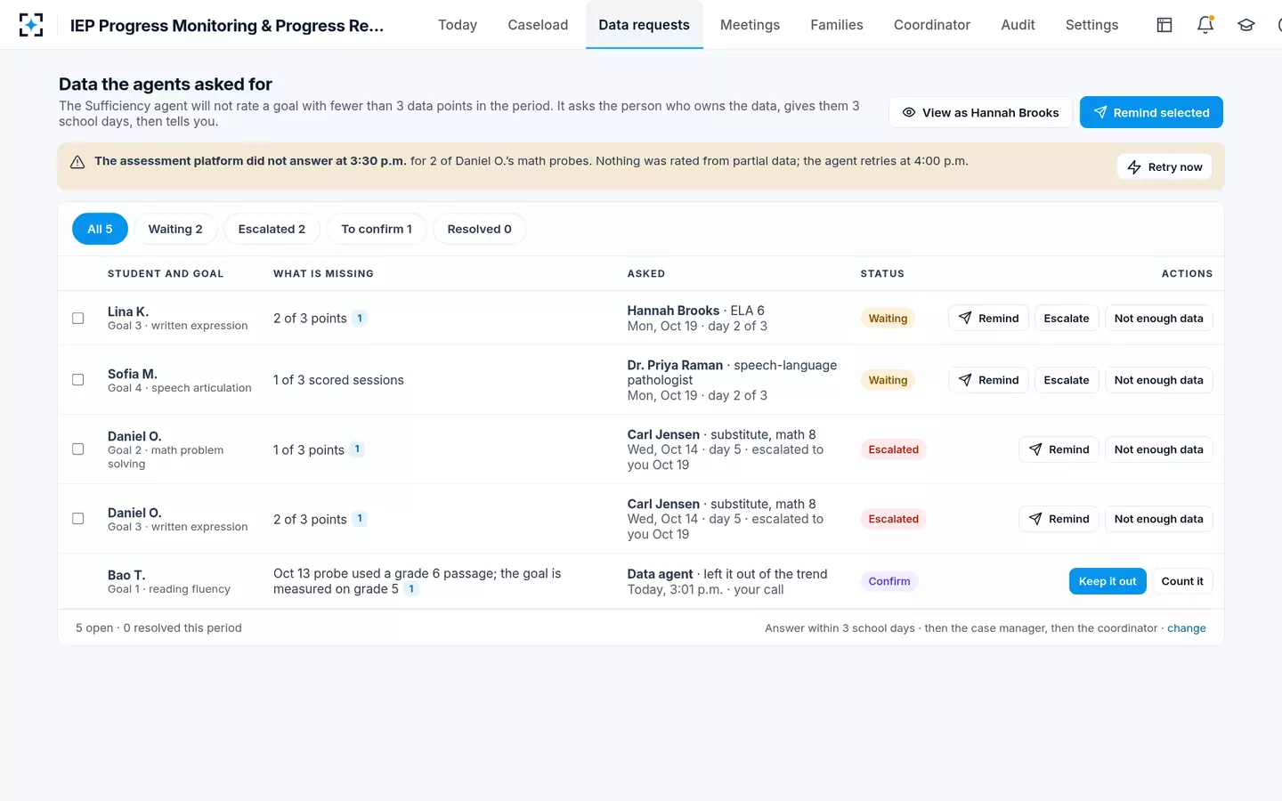Send Remind for Daniel O. Goal 2

click(x=1059, y=449)
